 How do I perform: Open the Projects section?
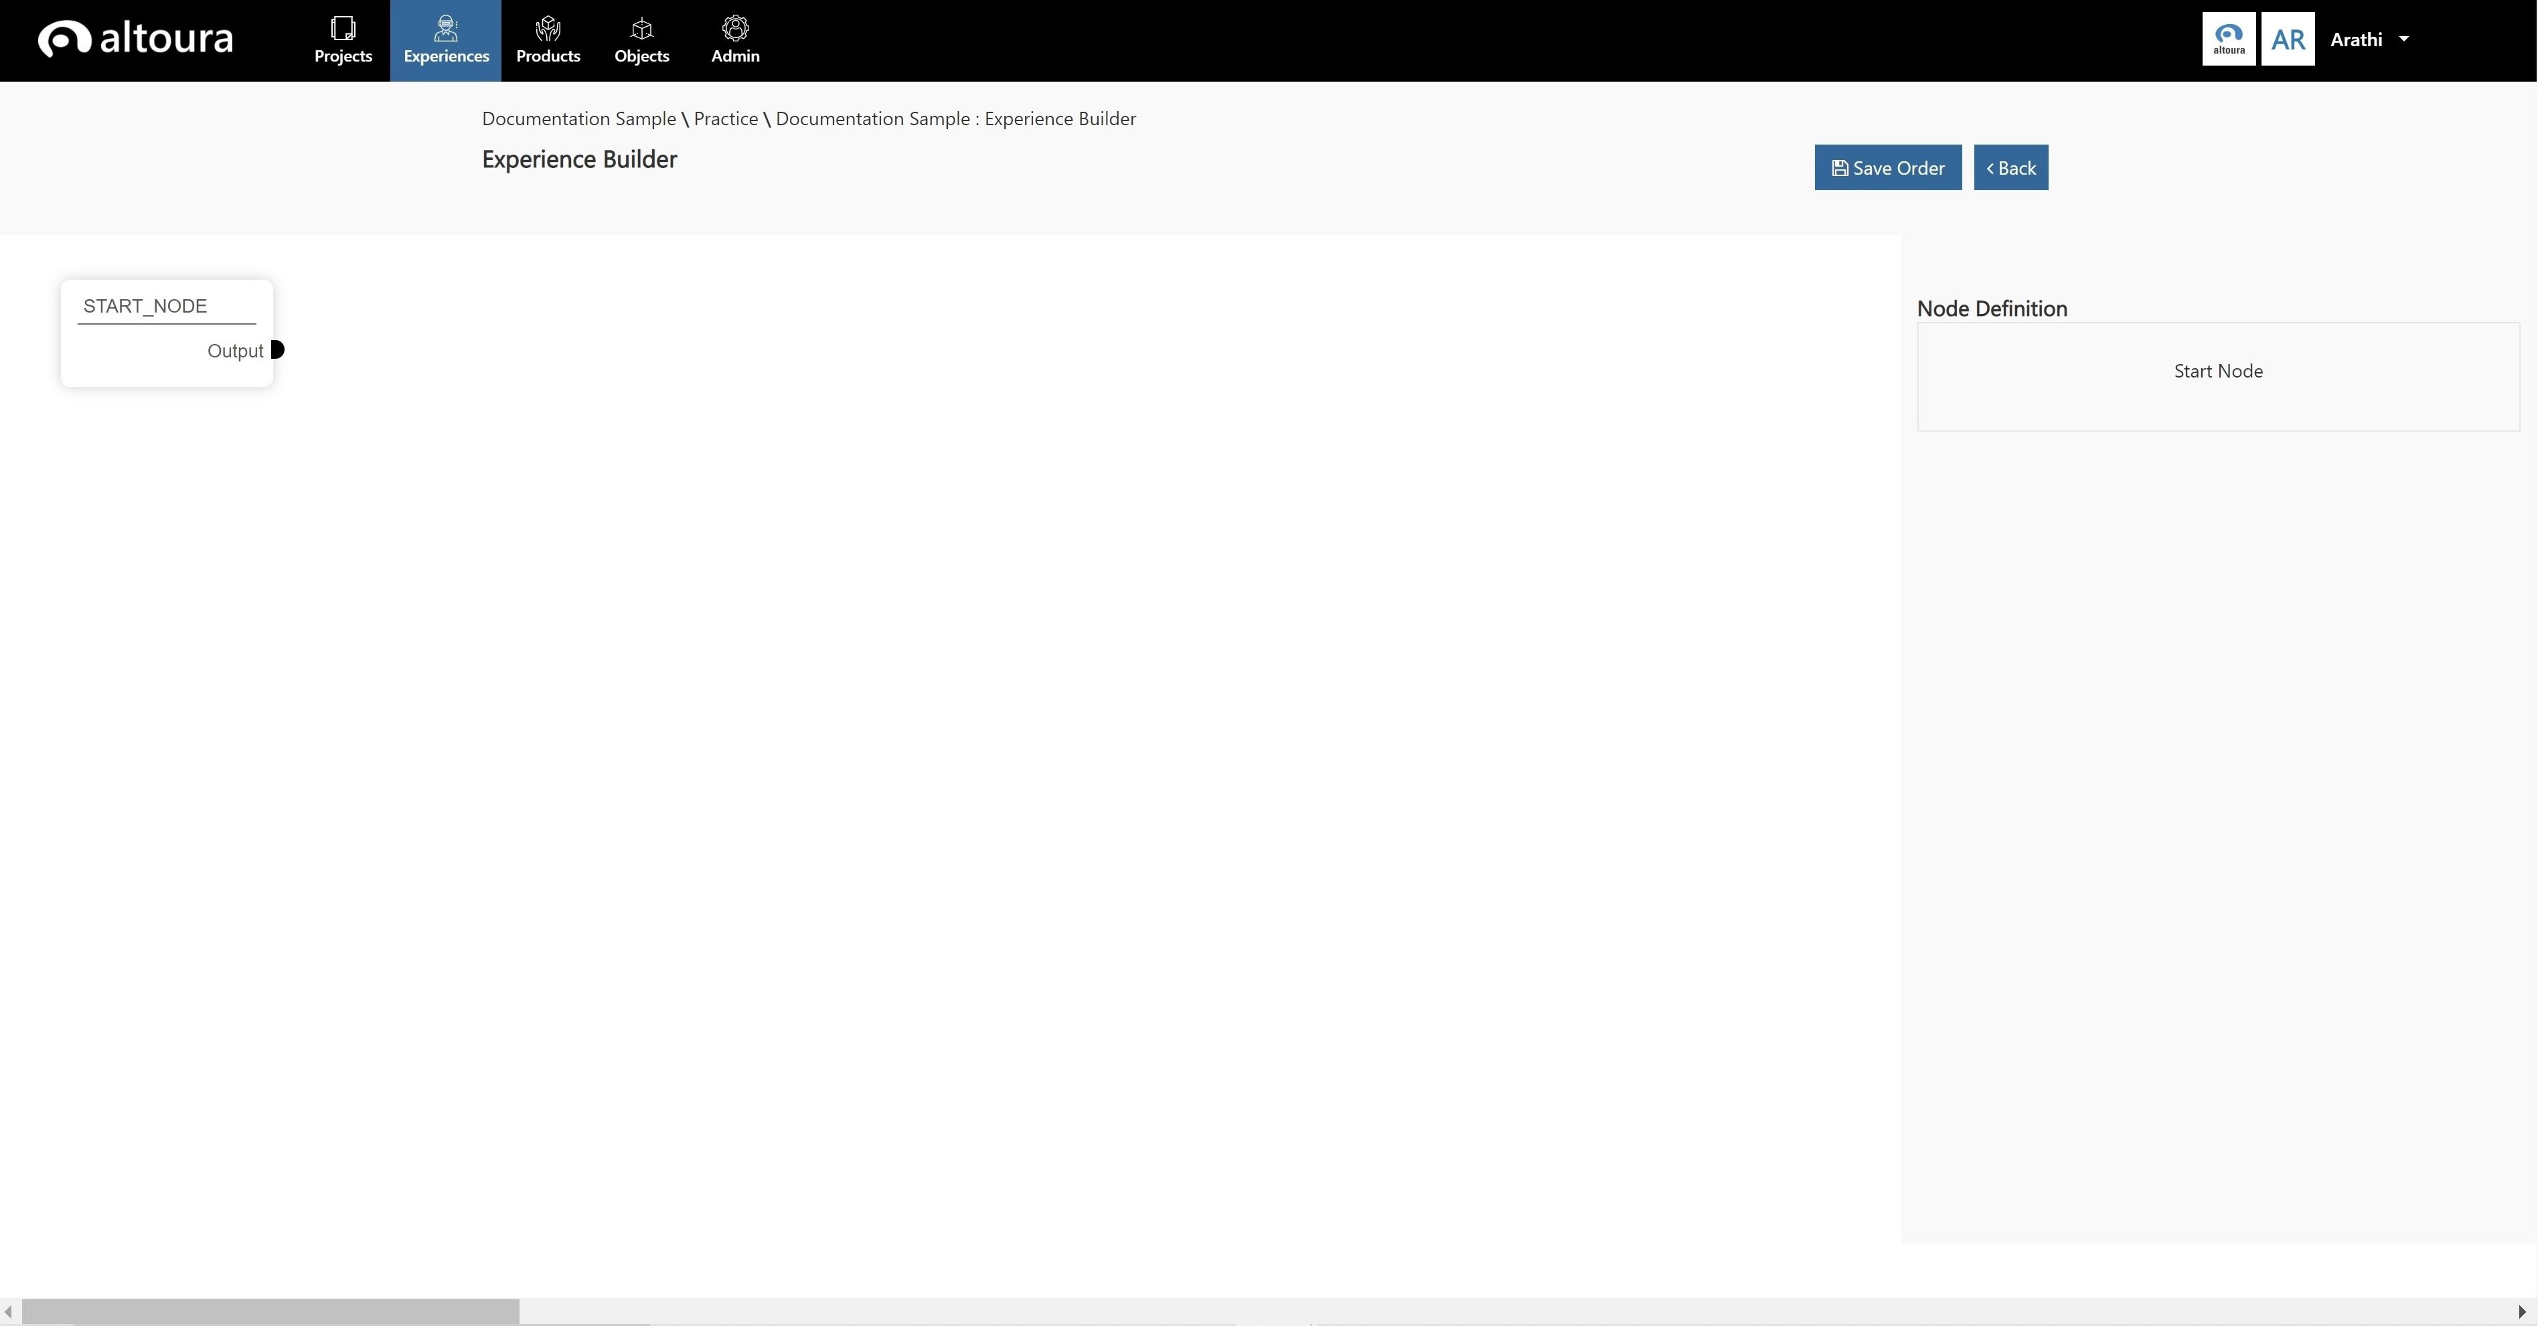click(x=343, y=40)
